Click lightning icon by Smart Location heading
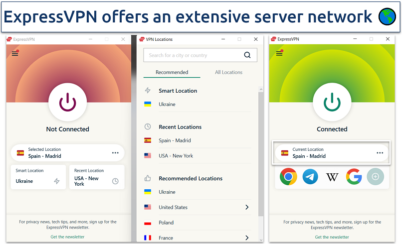This screenshot has width=402, height=244. pyautogui.click(x=148, y=90)
